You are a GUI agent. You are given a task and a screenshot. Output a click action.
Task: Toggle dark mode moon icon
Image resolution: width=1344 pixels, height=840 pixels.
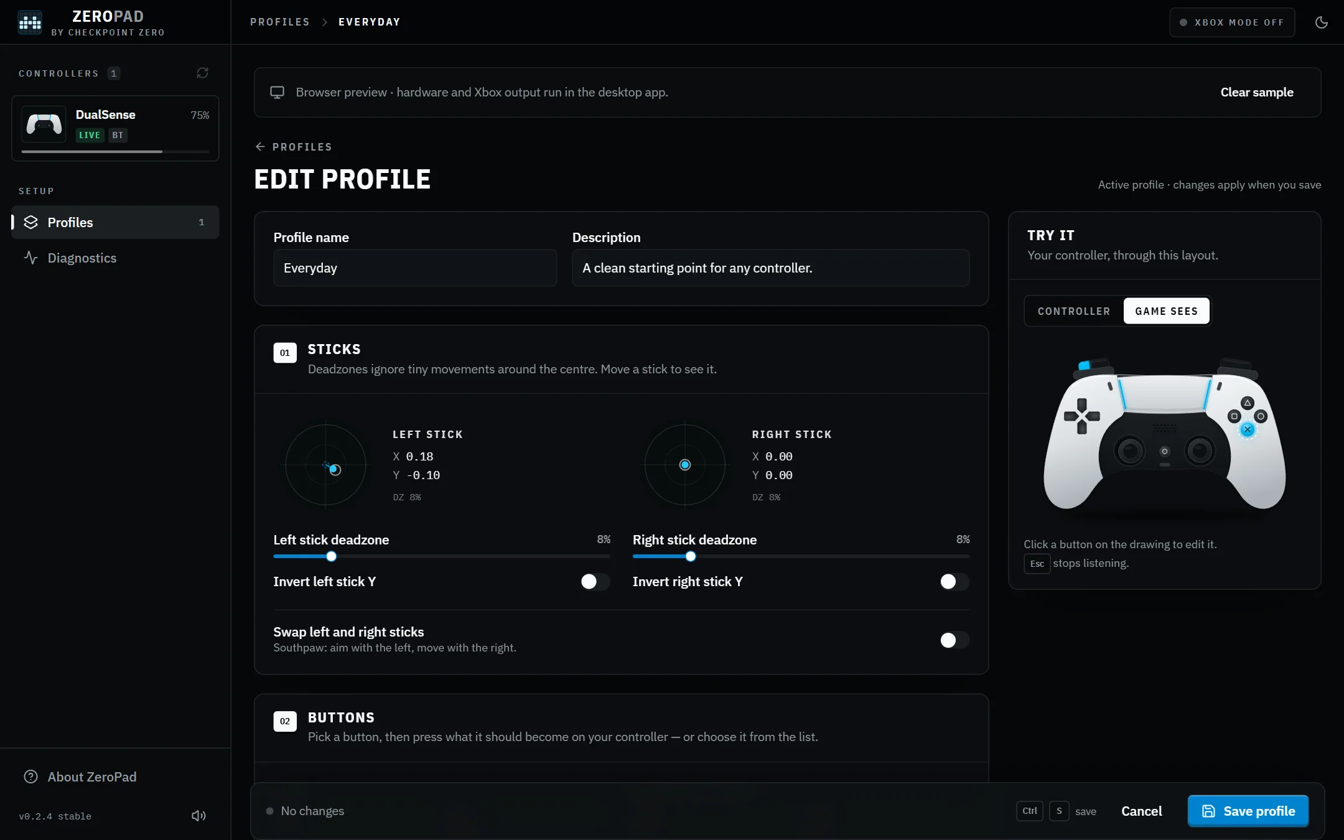(x=1322, y=22)
